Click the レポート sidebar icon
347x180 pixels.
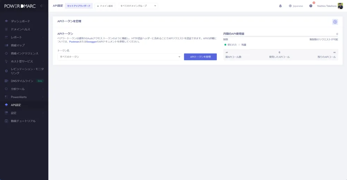6,37
